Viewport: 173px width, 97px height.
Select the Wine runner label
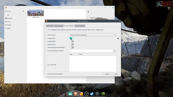(9, 28)
